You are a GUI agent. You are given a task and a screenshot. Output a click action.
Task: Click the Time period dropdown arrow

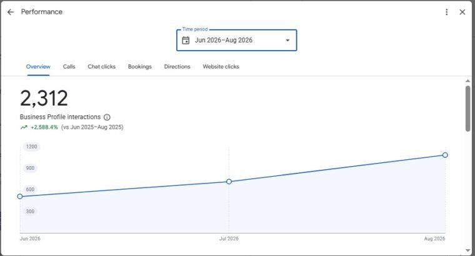coord(287,40)
